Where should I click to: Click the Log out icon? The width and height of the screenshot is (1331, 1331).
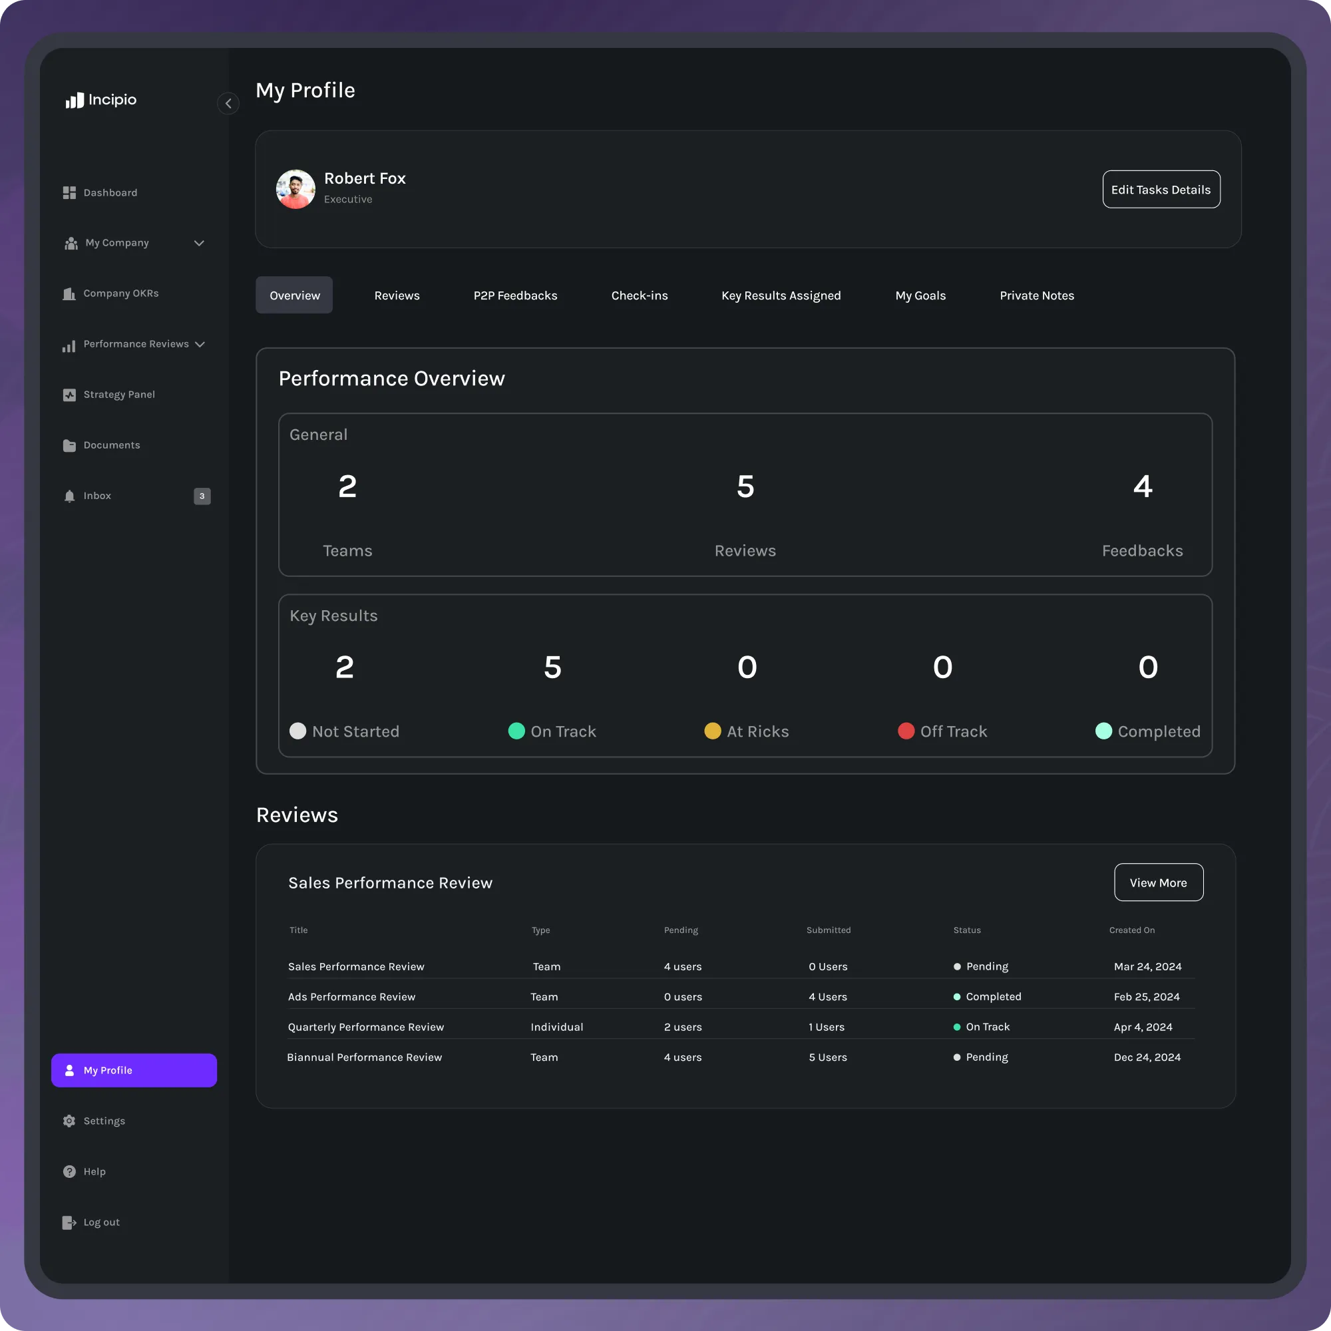[69, 1222]
